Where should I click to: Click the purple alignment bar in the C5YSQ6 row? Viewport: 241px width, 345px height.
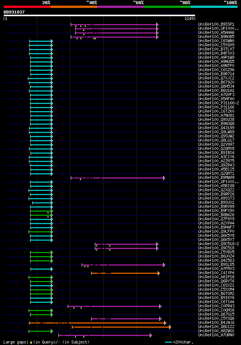126,319
